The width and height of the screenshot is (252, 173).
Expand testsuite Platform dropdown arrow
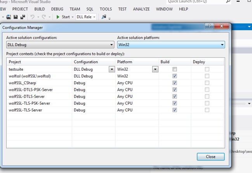155,69
